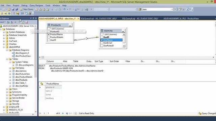This screenshot has width=216, height=121.
Task: Expand the Views folder node
Action: pyautogui.click(x=7, y=89)
